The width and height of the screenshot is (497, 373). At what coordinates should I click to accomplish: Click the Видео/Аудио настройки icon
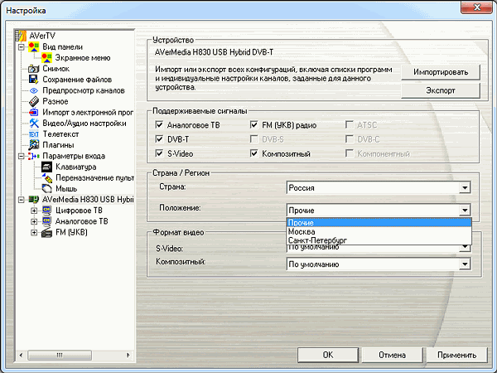[x=34, y=123]
